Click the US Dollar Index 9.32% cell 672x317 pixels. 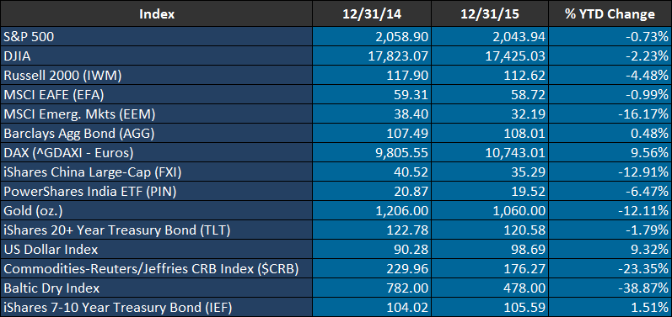pos(610,250)
